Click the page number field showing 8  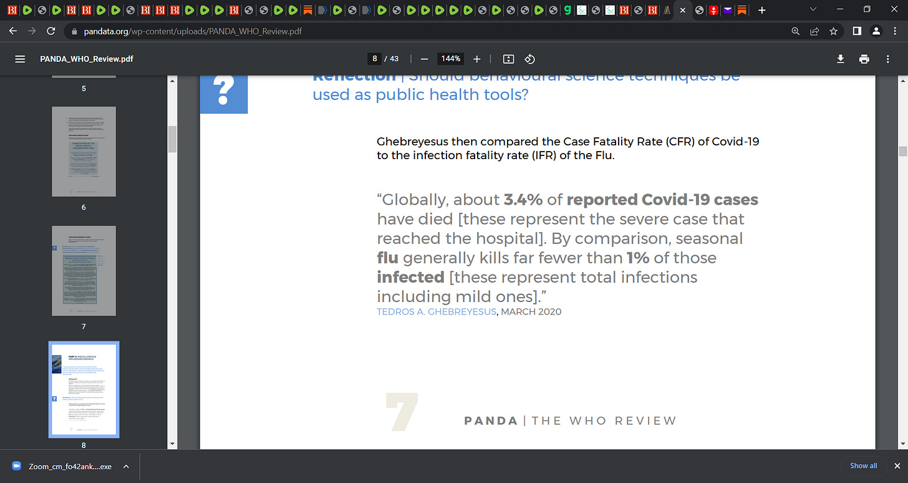[375, 59]
